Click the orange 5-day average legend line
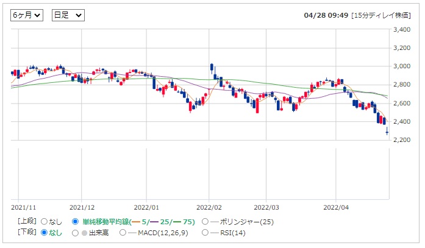The height and width of the screenshot is (248, 425). (x=136, y=222)
